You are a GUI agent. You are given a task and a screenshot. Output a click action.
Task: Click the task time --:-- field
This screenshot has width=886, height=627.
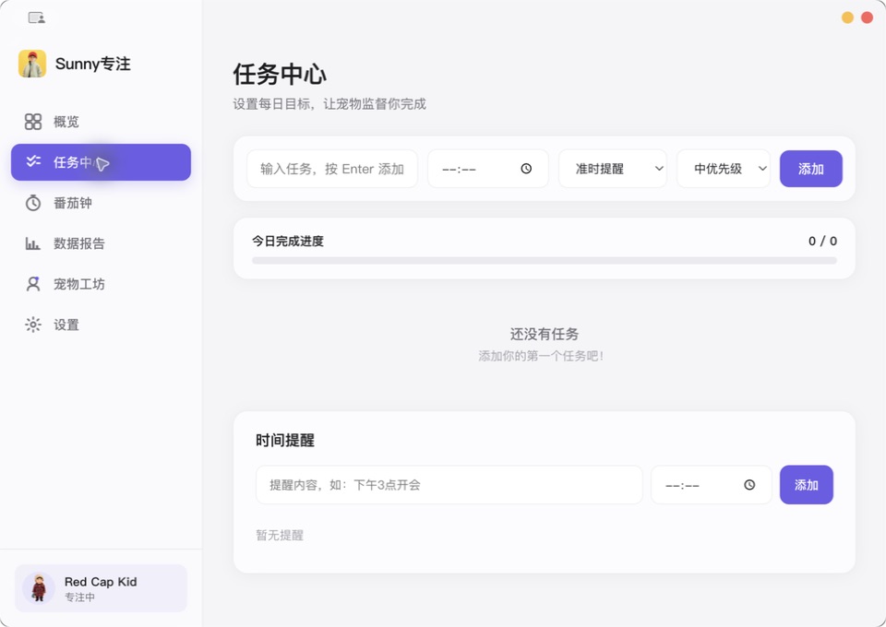tap(487, 168)
